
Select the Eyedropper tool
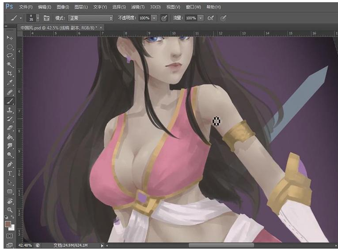pyautogui.click(x=9, y=82)
